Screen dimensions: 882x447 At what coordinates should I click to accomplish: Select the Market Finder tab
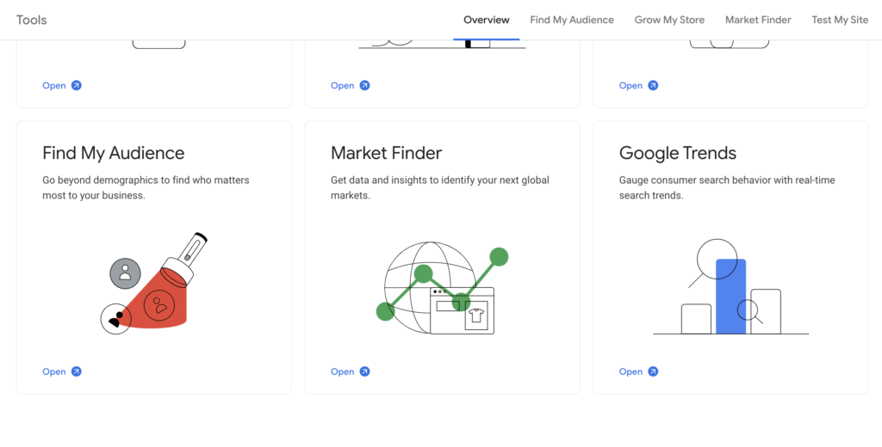[x=758, y=20]
